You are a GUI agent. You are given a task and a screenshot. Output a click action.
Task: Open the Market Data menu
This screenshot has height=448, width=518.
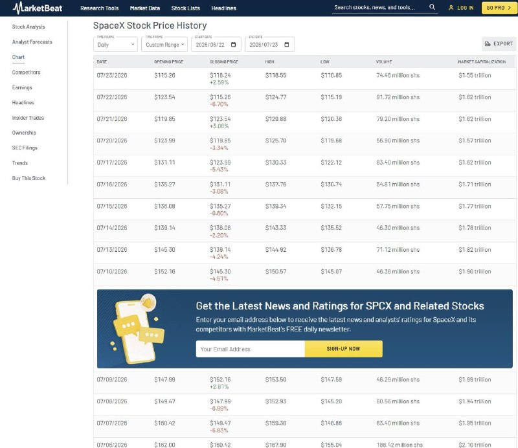(x=145, y=8)
